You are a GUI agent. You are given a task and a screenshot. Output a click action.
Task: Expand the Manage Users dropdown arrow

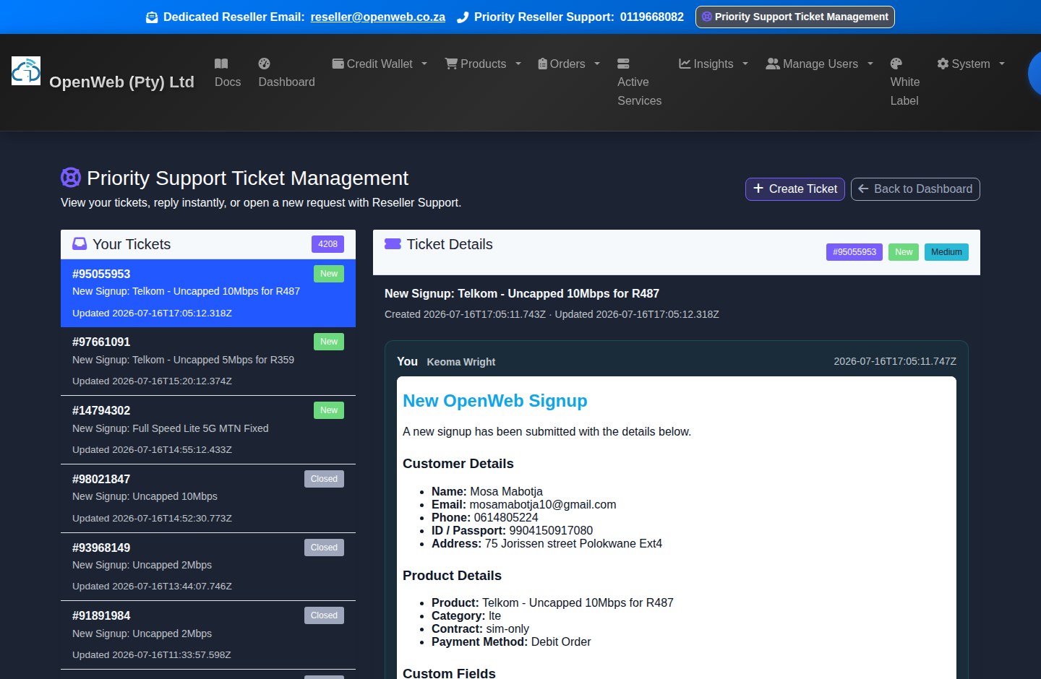tap(870, 64)
